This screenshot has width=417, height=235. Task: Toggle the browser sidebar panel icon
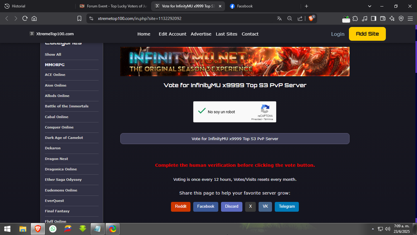tap(374, 19)
